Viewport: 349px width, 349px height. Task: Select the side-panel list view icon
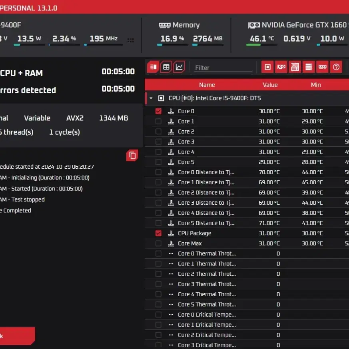153,67
